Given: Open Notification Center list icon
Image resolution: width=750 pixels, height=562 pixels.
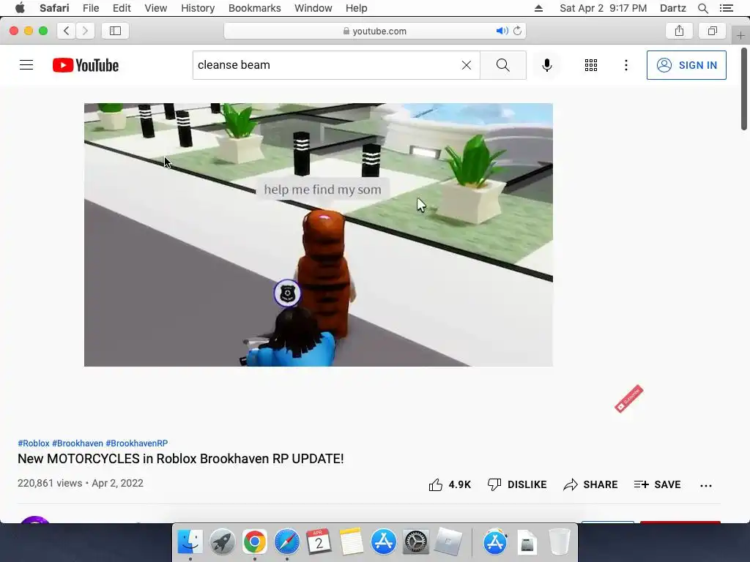Looking at the screenshot, I should click(726, 8).
